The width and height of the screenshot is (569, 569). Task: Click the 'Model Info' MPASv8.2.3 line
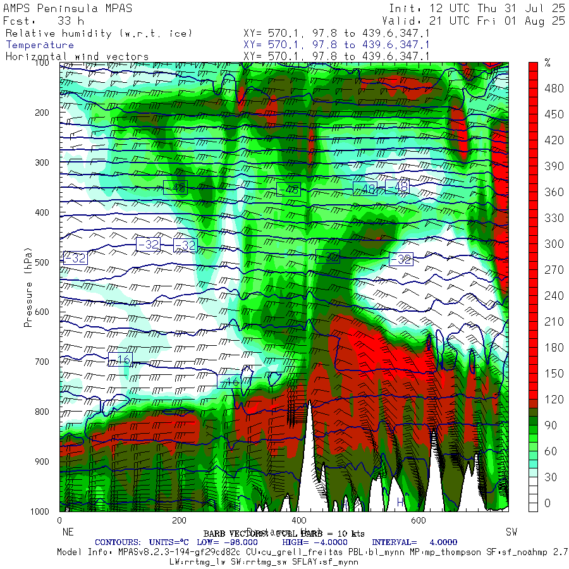(312, 553)
